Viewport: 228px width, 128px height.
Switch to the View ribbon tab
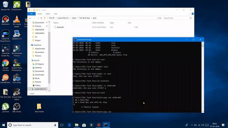56,14
